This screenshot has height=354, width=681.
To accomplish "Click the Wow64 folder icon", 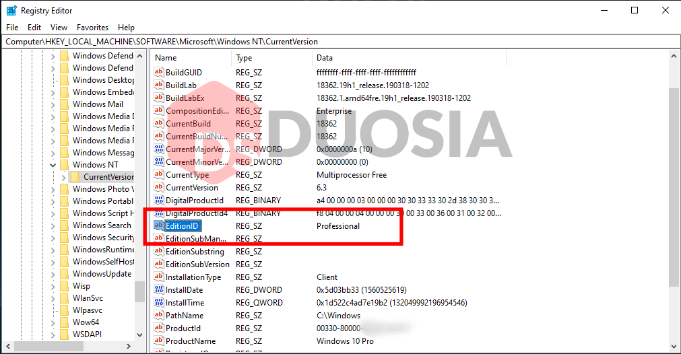I will 64,322.
